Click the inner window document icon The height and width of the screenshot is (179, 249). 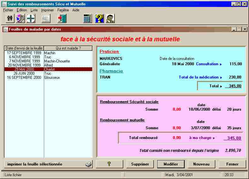tap(6, 29)
